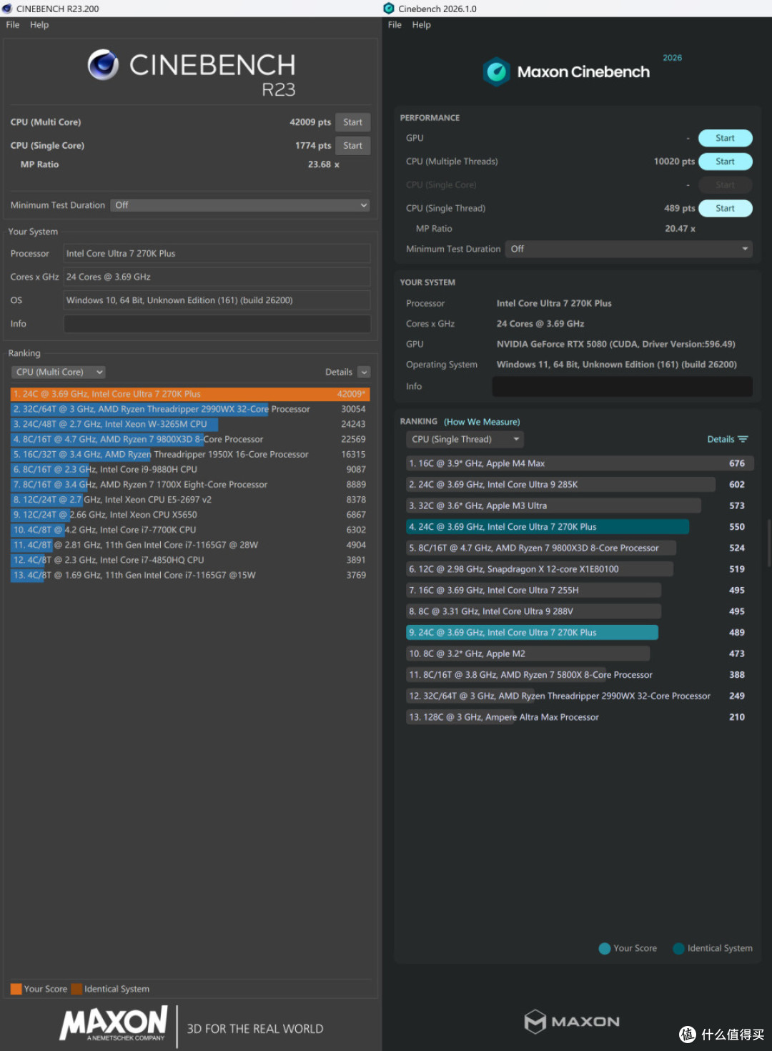
Task: Open File menu in Cinebench R23
Action: click(13, 24)
